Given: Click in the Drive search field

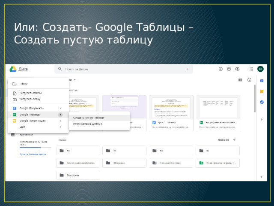Looking at the screenshot, I should point(124,69).
